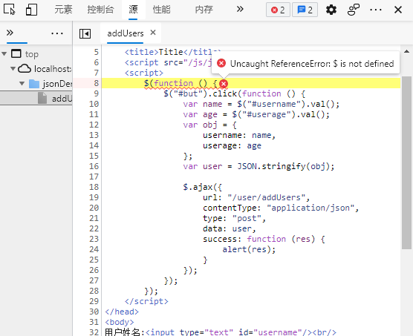
Task: Click the "application/json" string
Action: (x=310, y=208)
